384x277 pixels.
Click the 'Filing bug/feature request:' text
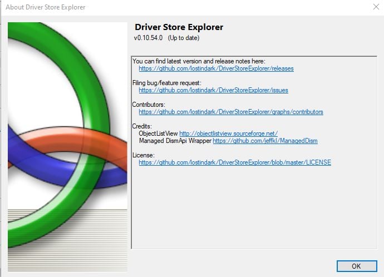click(167, 83)
